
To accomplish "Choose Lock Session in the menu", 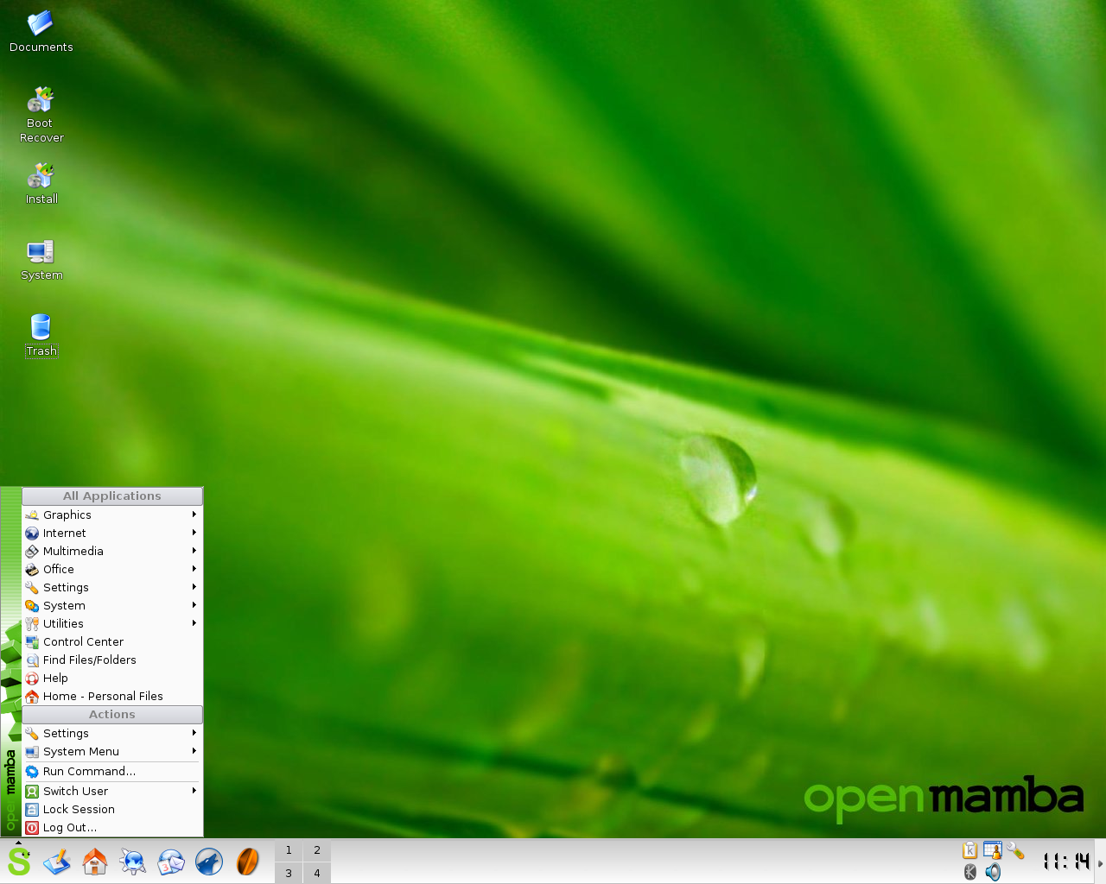I will [112, 809].
